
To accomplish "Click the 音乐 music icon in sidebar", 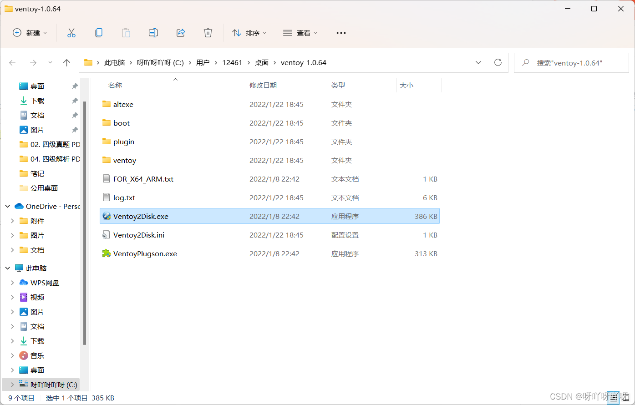I will coord(24,355).
